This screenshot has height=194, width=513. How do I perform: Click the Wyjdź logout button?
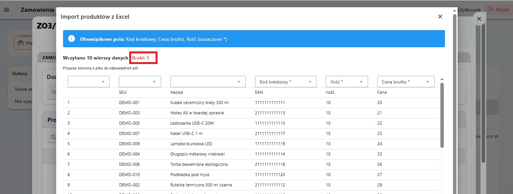(x=499, y=9)
